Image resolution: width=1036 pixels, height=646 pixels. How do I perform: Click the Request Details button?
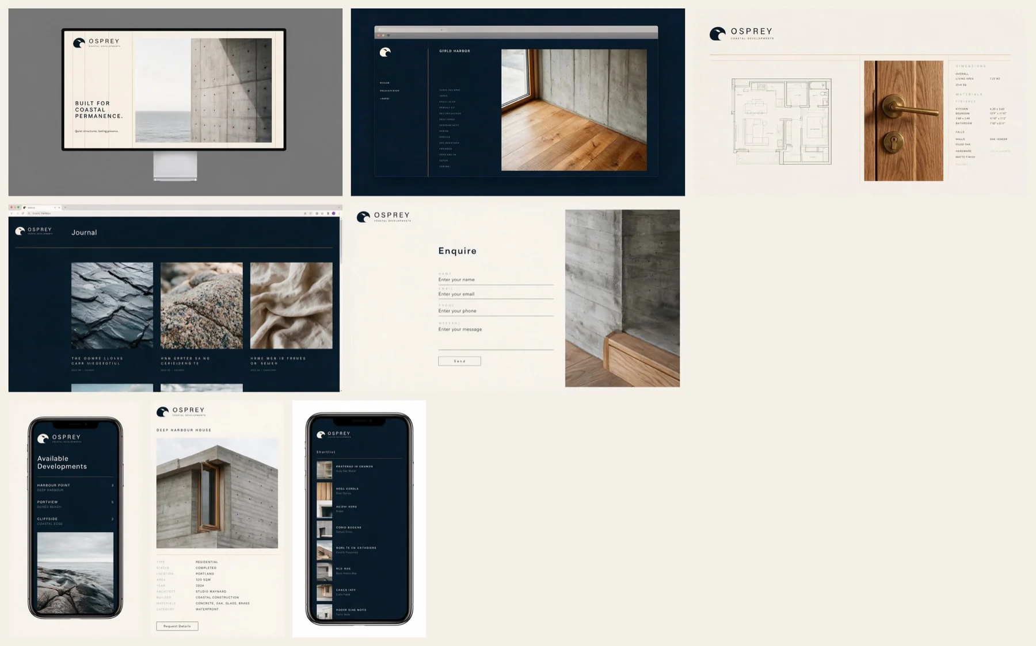pyautogui.click(x=177, y=626)
